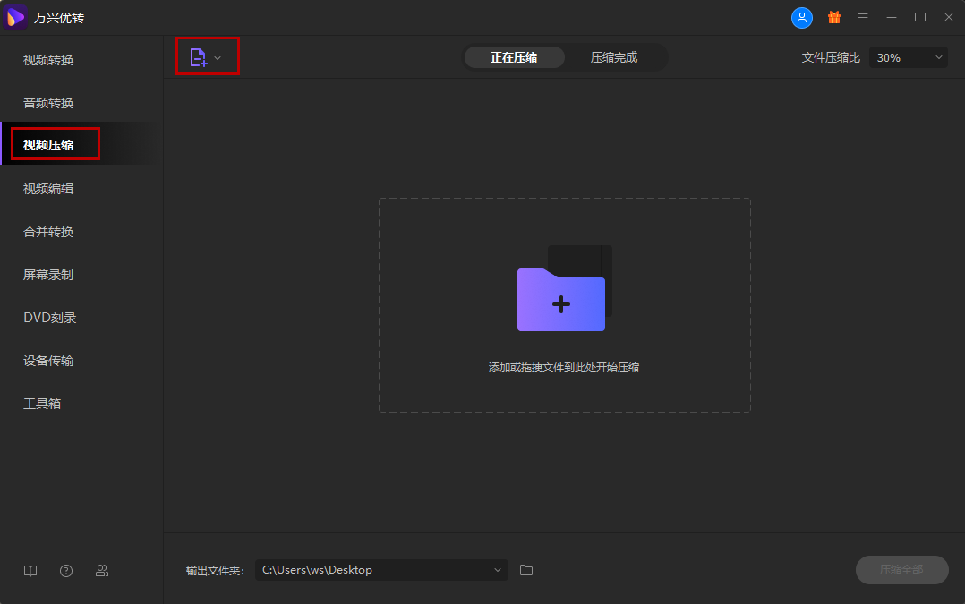Click the 文件压缩比 label
The width and height of the screenshot is (965, 604).
pyautogui.click(x=831, y=58)
